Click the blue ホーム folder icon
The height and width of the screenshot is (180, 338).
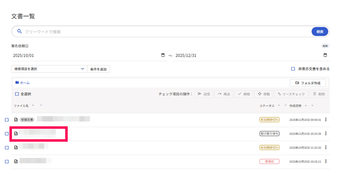tap(17, 83)
